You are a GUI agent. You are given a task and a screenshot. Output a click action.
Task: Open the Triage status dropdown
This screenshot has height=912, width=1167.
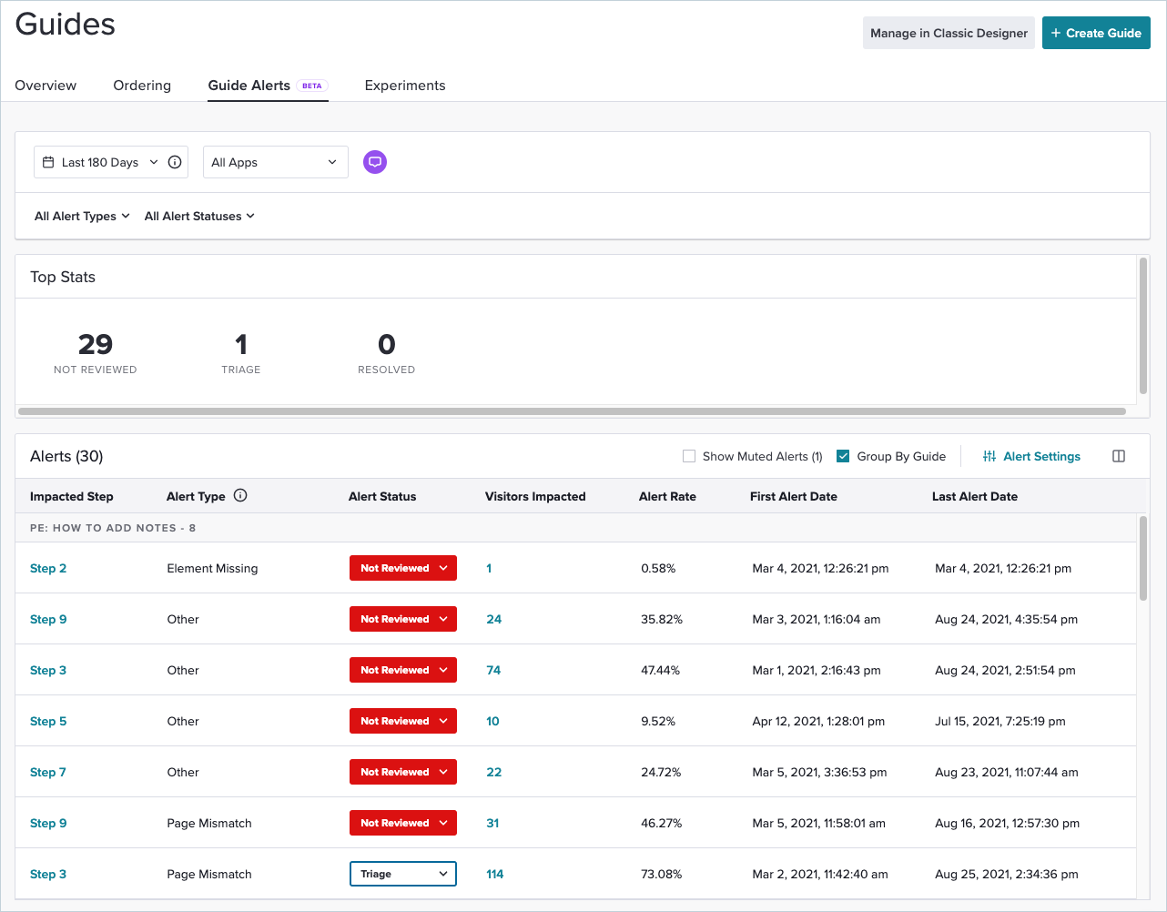tap(403, 874)
